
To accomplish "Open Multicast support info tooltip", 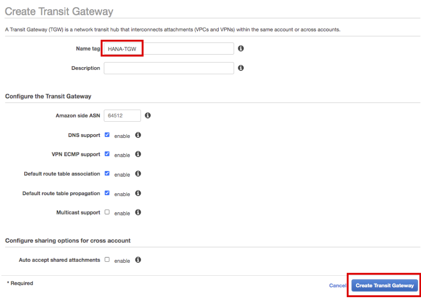I will coord(138,213).
